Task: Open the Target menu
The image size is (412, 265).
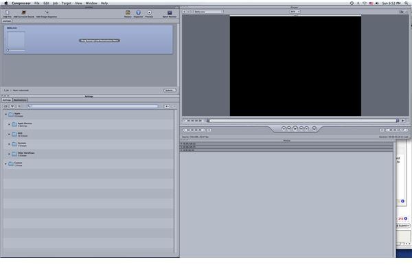Action: coord(66,3)
